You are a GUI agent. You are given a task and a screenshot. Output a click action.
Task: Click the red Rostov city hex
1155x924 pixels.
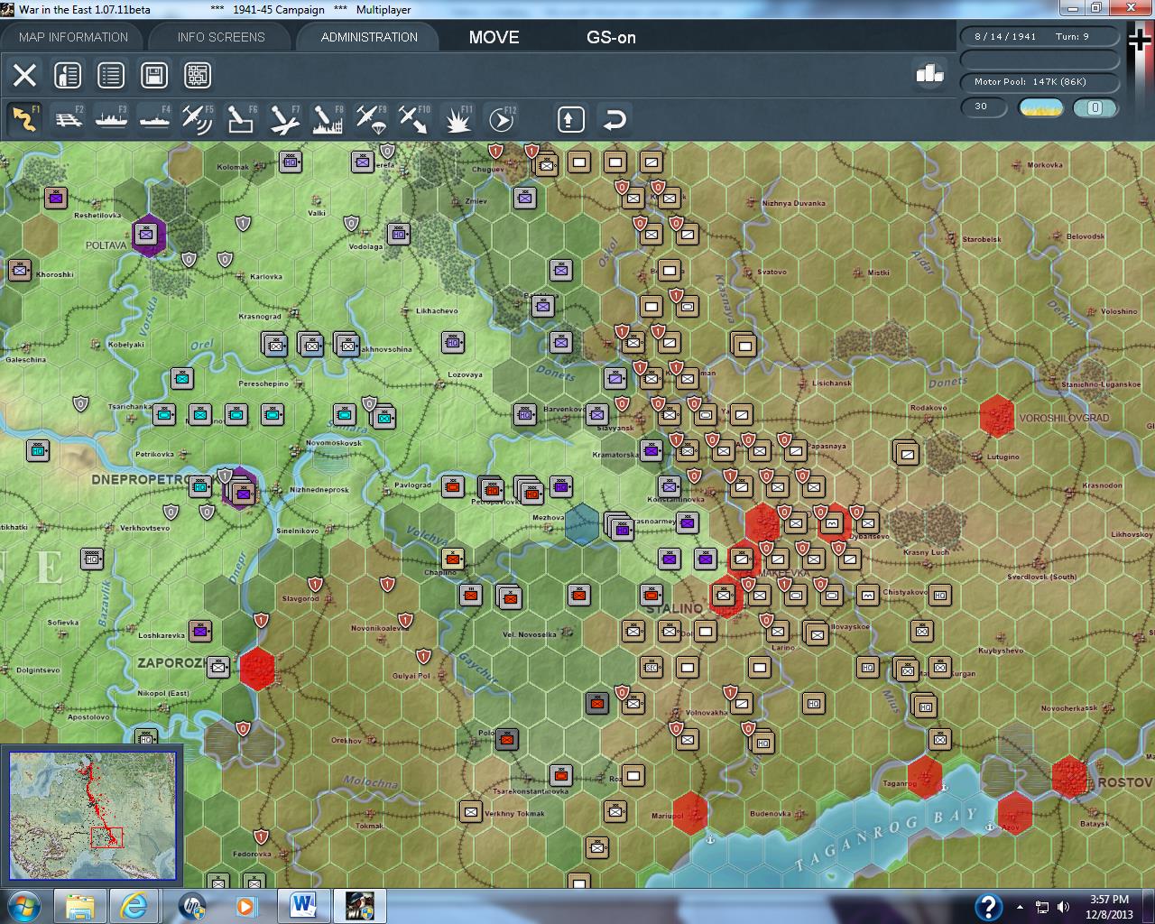pyautogui.click(x=1069, y=777)
